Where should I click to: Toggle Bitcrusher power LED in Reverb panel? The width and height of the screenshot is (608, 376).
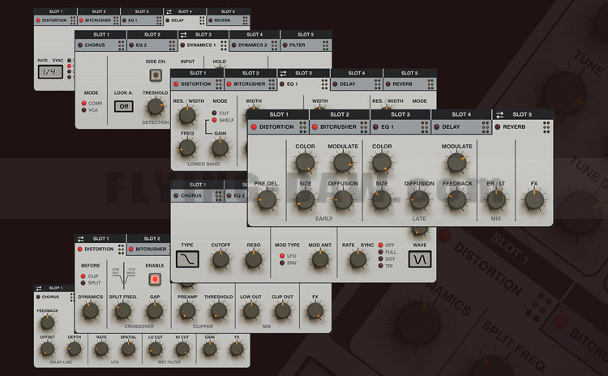pyautogui.click(x=315, y=126)
